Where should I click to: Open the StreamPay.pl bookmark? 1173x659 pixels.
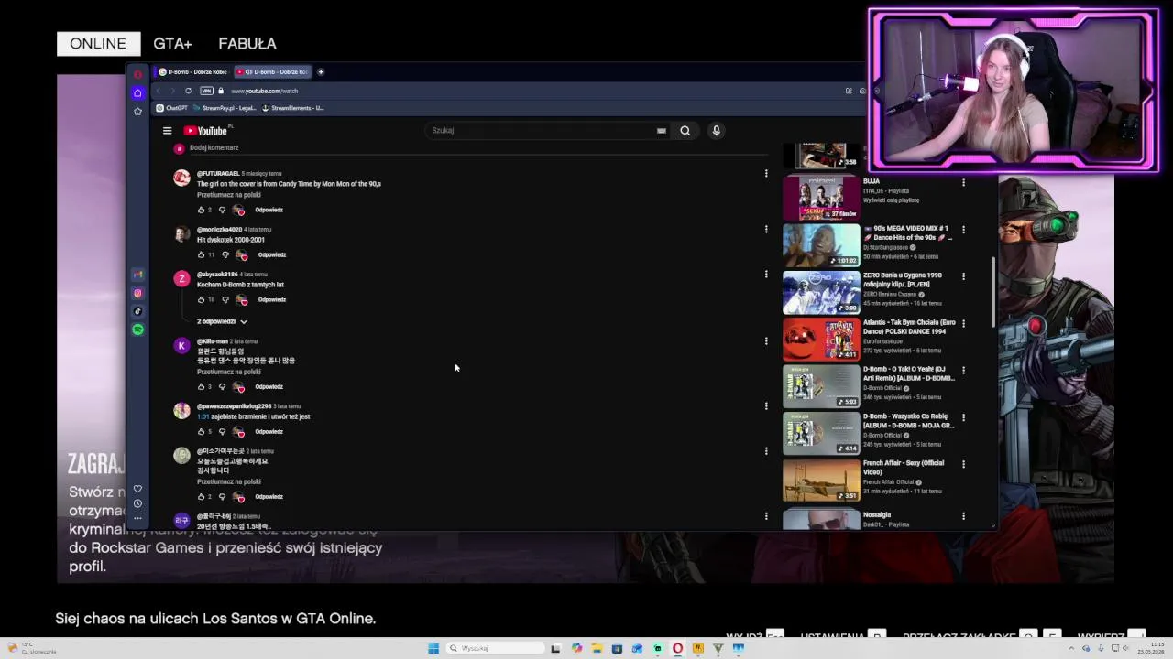pos(225,108)
